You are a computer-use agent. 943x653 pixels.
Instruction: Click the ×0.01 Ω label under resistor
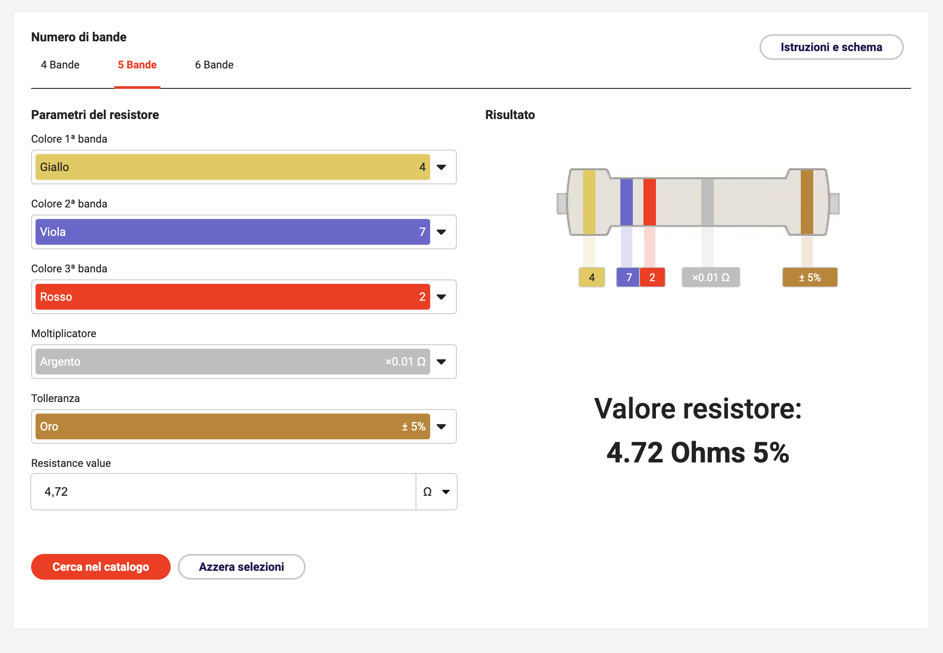coord(711,278)
